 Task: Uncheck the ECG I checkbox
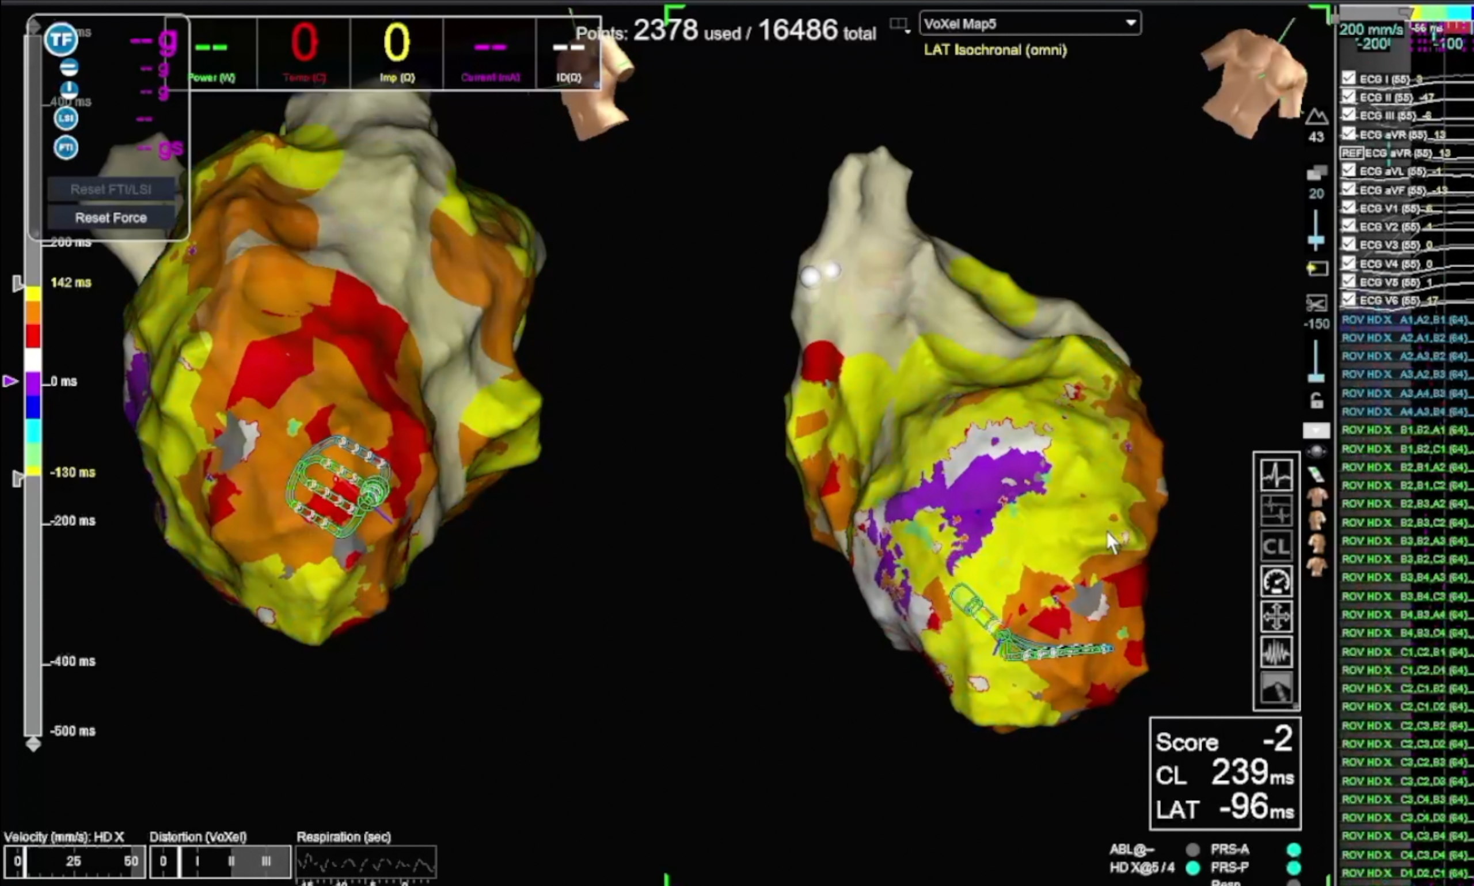point(1348,78)
